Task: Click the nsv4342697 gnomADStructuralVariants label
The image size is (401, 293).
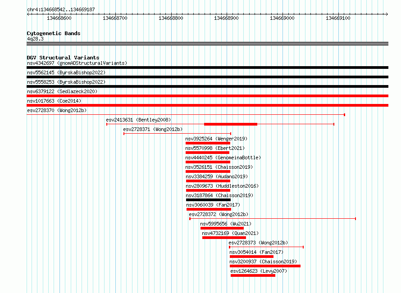Action: point(77,63)
